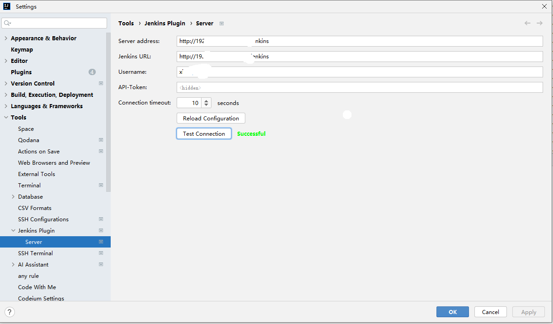553x324 pixels.
Task: Click the settings tree vertical scrollbar
Action: point(108,112)
